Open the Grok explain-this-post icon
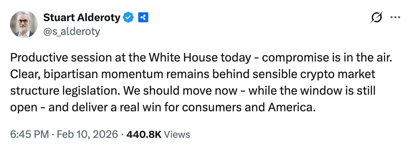Viewport: 411px width, 152px height. pos(376,18)
